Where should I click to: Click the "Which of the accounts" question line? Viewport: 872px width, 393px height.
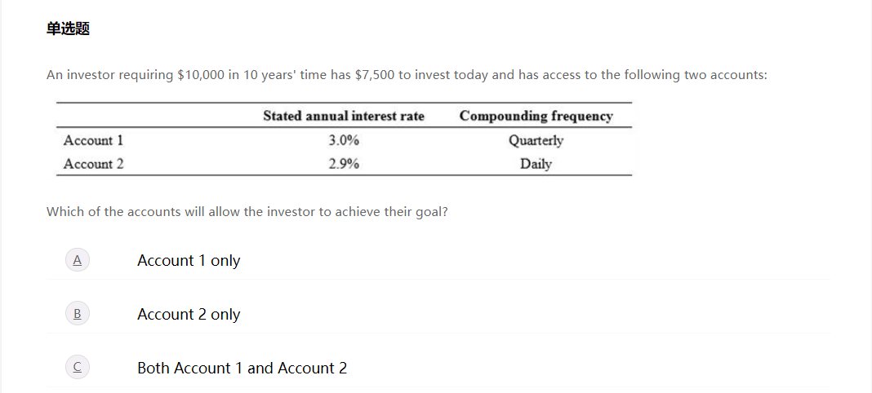pyautogui.click(x=247, y=212)
